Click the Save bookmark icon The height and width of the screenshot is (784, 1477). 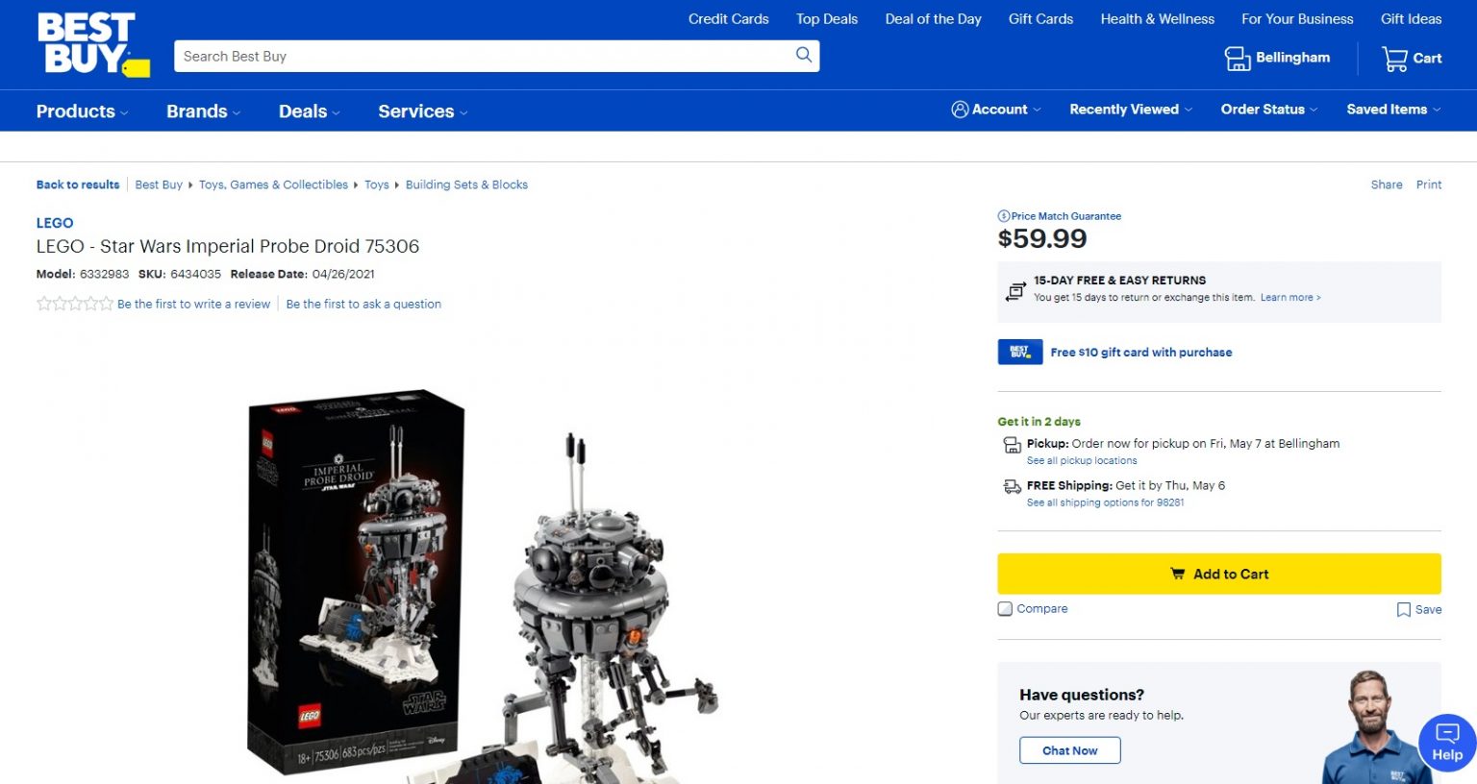click(1404, 610)
